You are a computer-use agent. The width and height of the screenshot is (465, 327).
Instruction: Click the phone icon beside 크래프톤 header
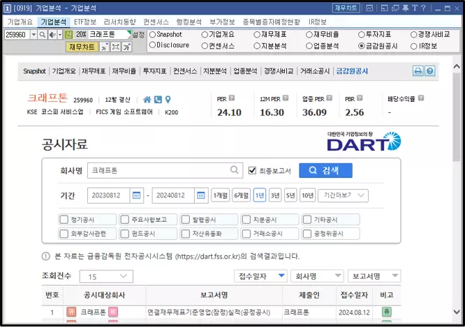click(158, 100)
